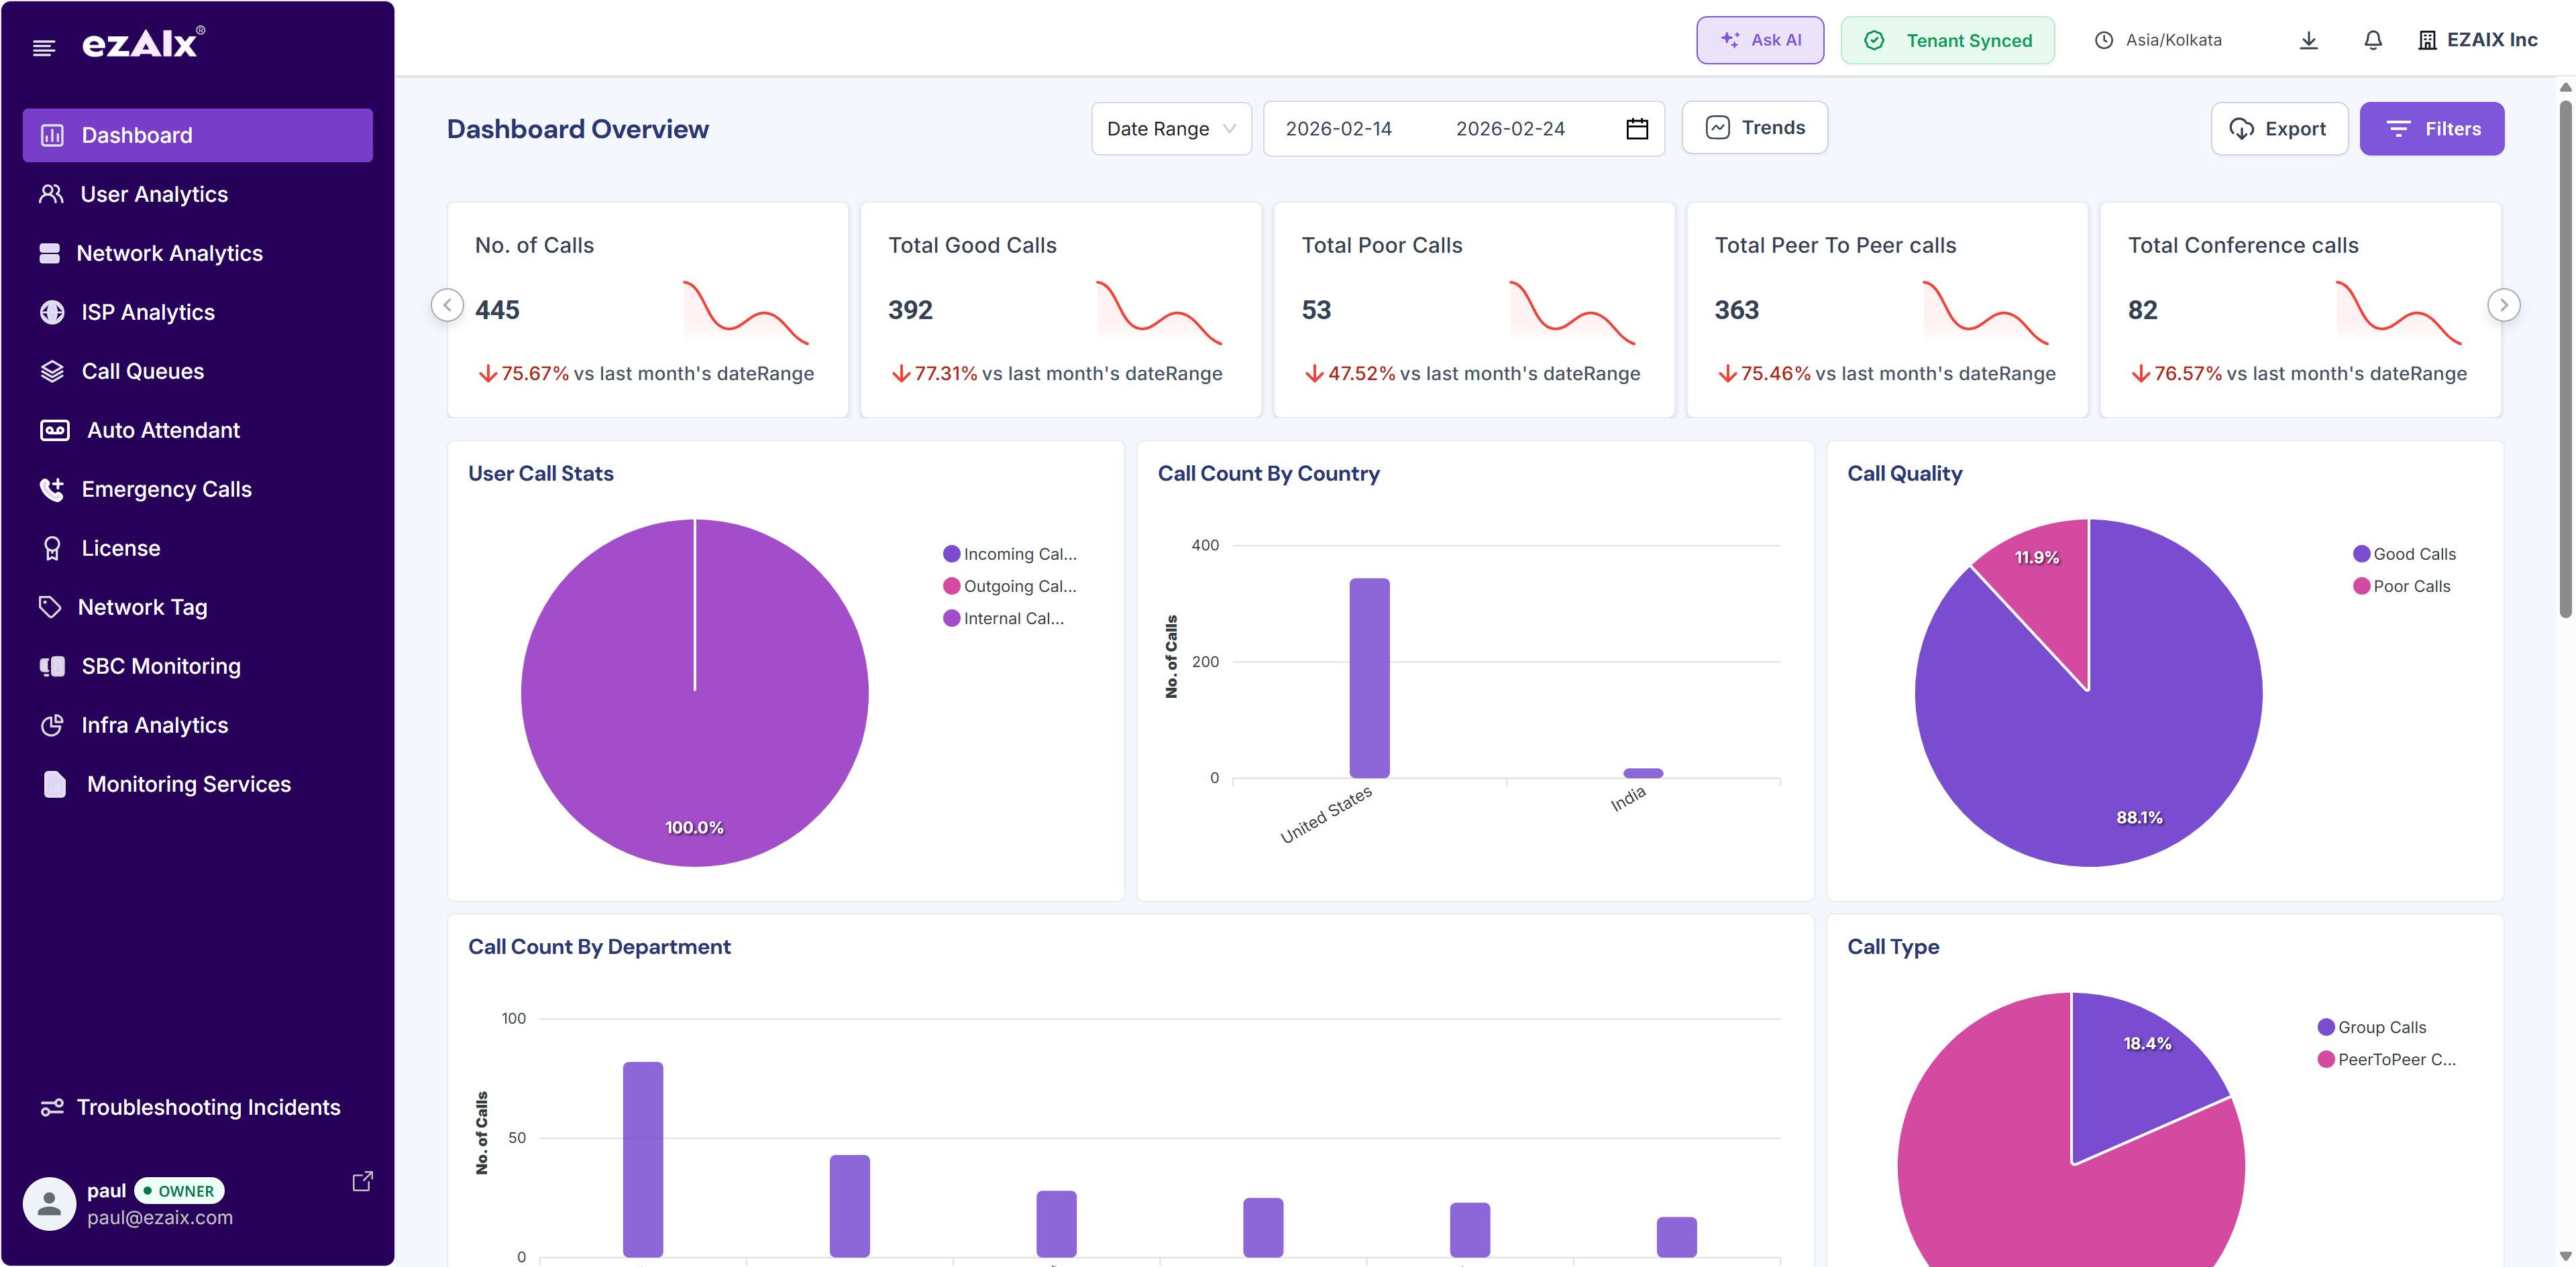Advance the stats cards with the right arrow
This screenshot has width=2576, height=1267.
pyautogui.click(x=2504, y=305)
